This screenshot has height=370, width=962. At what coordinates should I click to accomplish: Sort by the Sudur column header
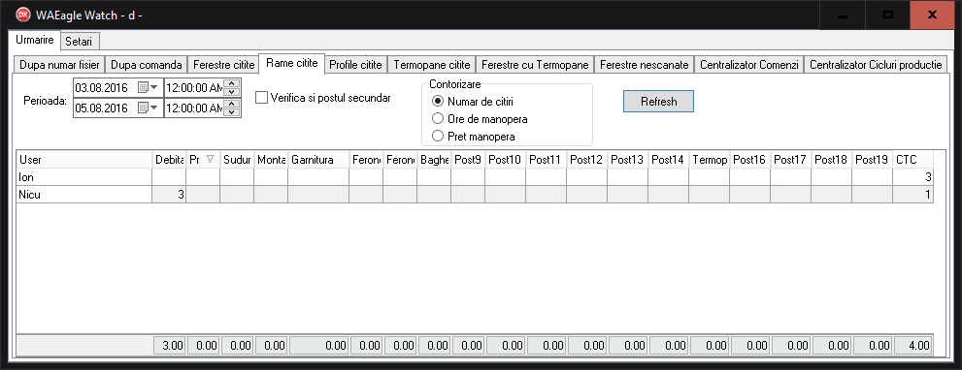click(237, 159)
